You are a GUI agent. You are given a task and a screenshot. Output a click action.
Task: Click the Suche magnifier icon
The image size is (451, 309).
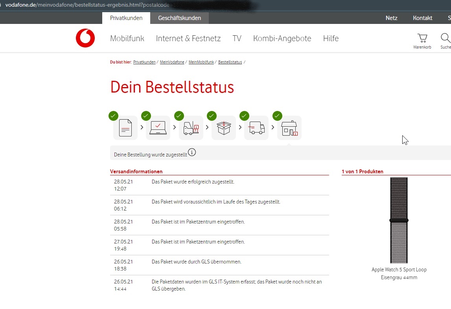point(445,38)
